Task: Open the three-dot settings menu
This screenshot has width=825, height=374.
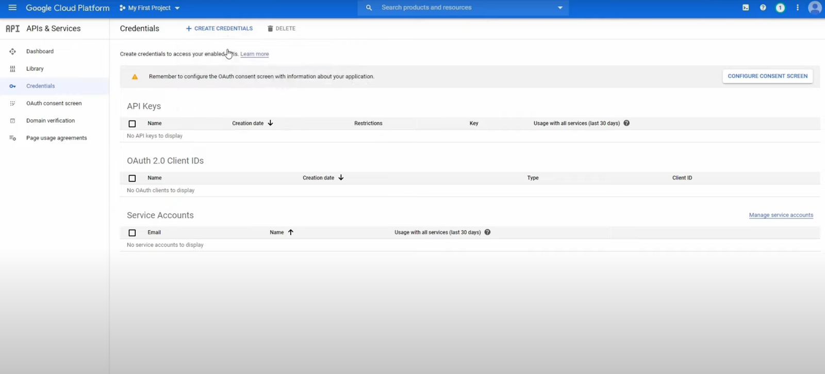Action: 798,8
